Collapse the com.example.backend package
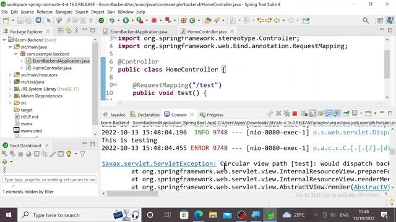The width and height of the screenshot is (396, 222). pyautogui.click(x=15, y=54)
